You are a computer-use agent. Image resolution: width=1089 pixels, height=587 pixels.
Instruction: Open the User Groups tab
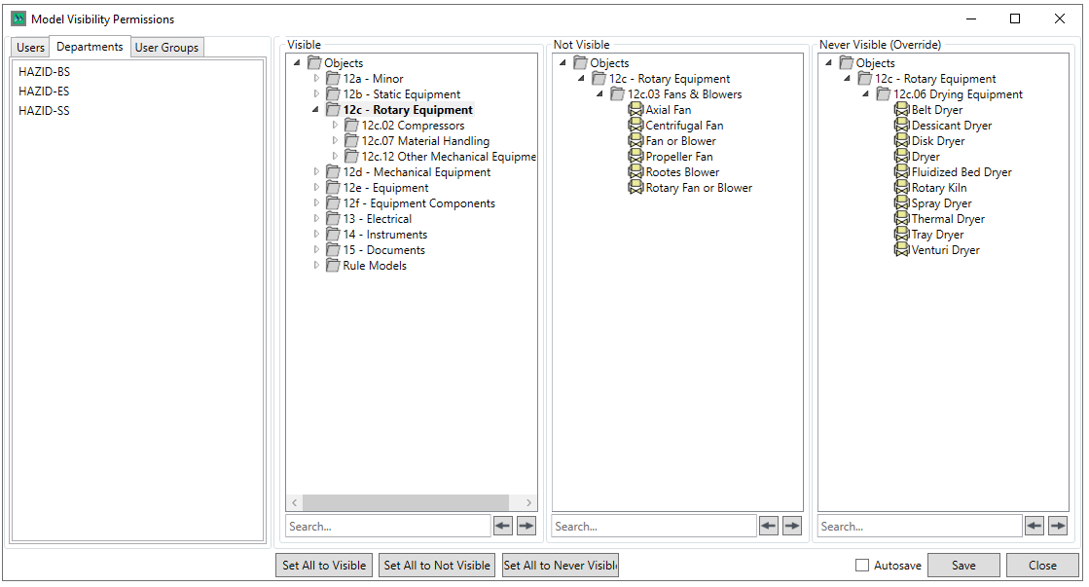[x=166, y=48]
